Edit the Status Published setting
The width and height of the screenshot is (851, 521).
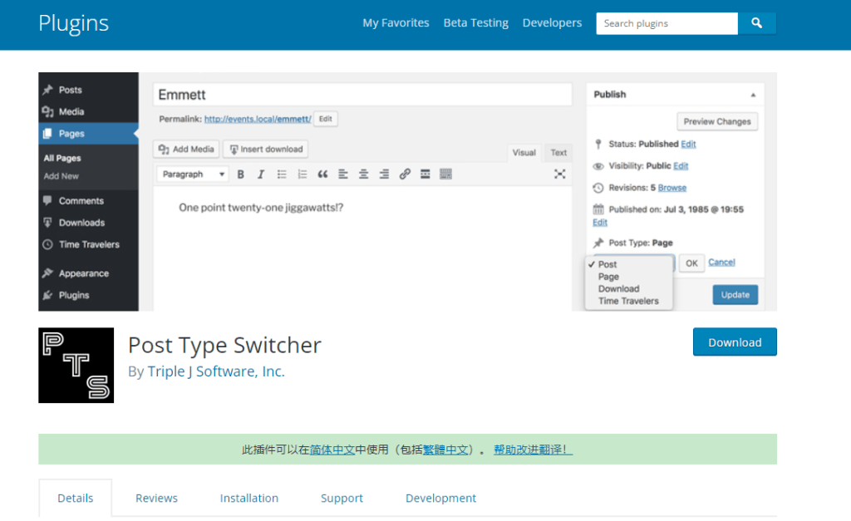688,144
